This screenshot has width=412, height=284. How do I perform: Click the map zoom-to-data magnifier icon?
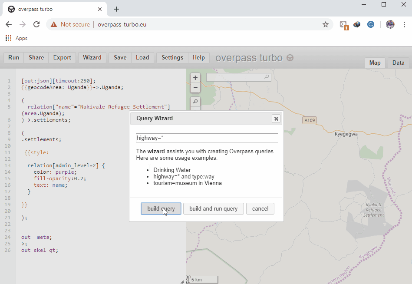coord(195,102)
